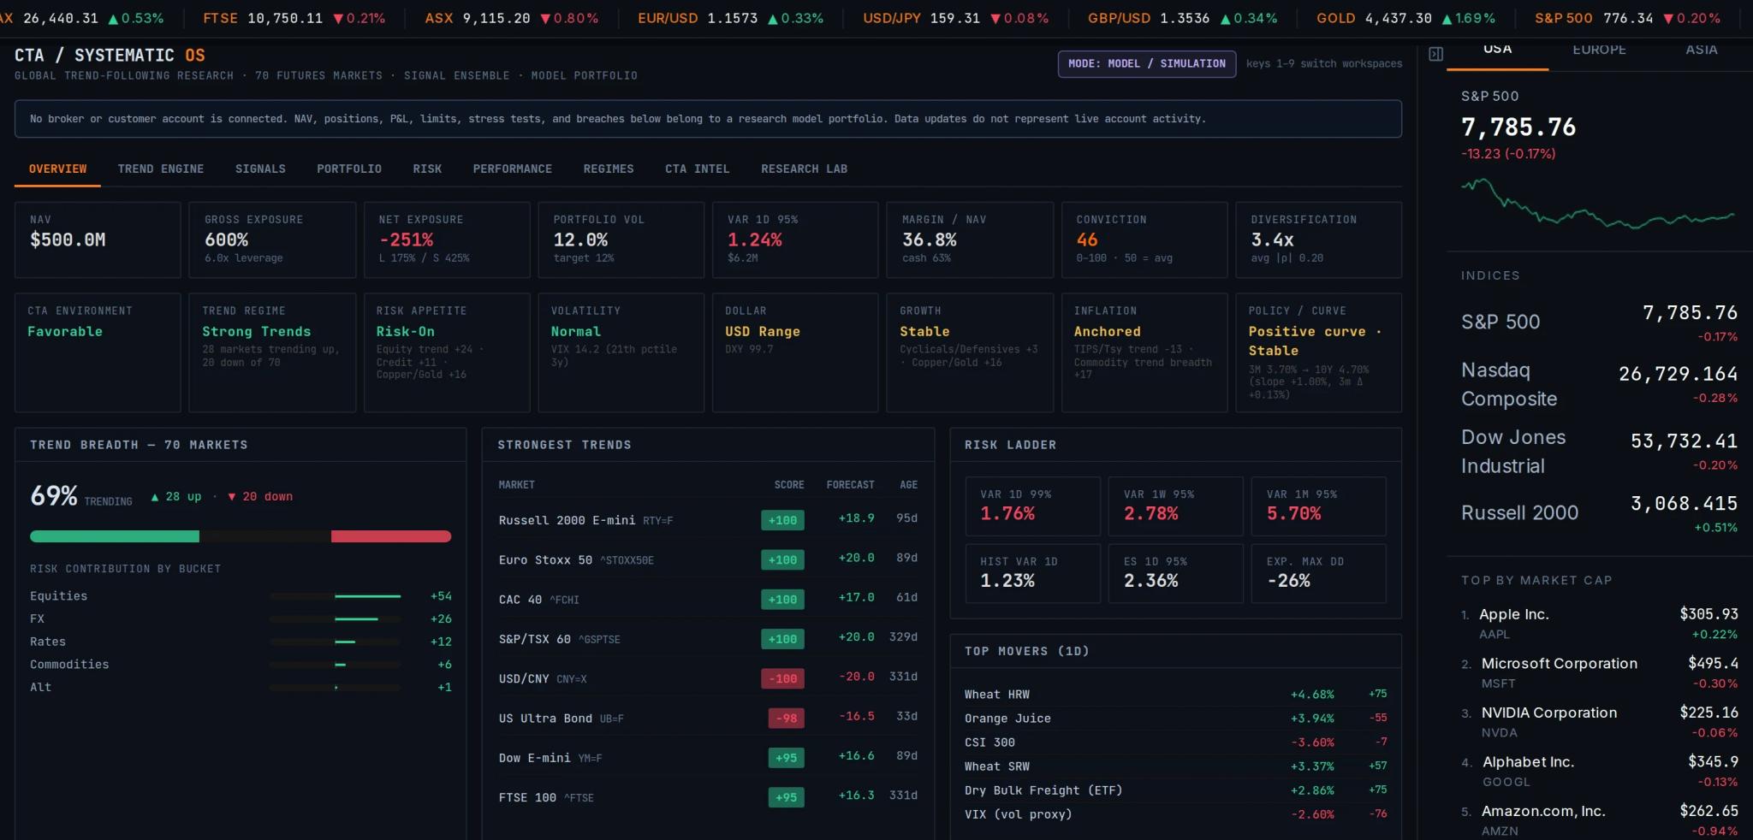Screen dimensions: 1753x840
Task: Select the US Ultra Bond row
Action: pyautogui.click(x=708, y=718)
